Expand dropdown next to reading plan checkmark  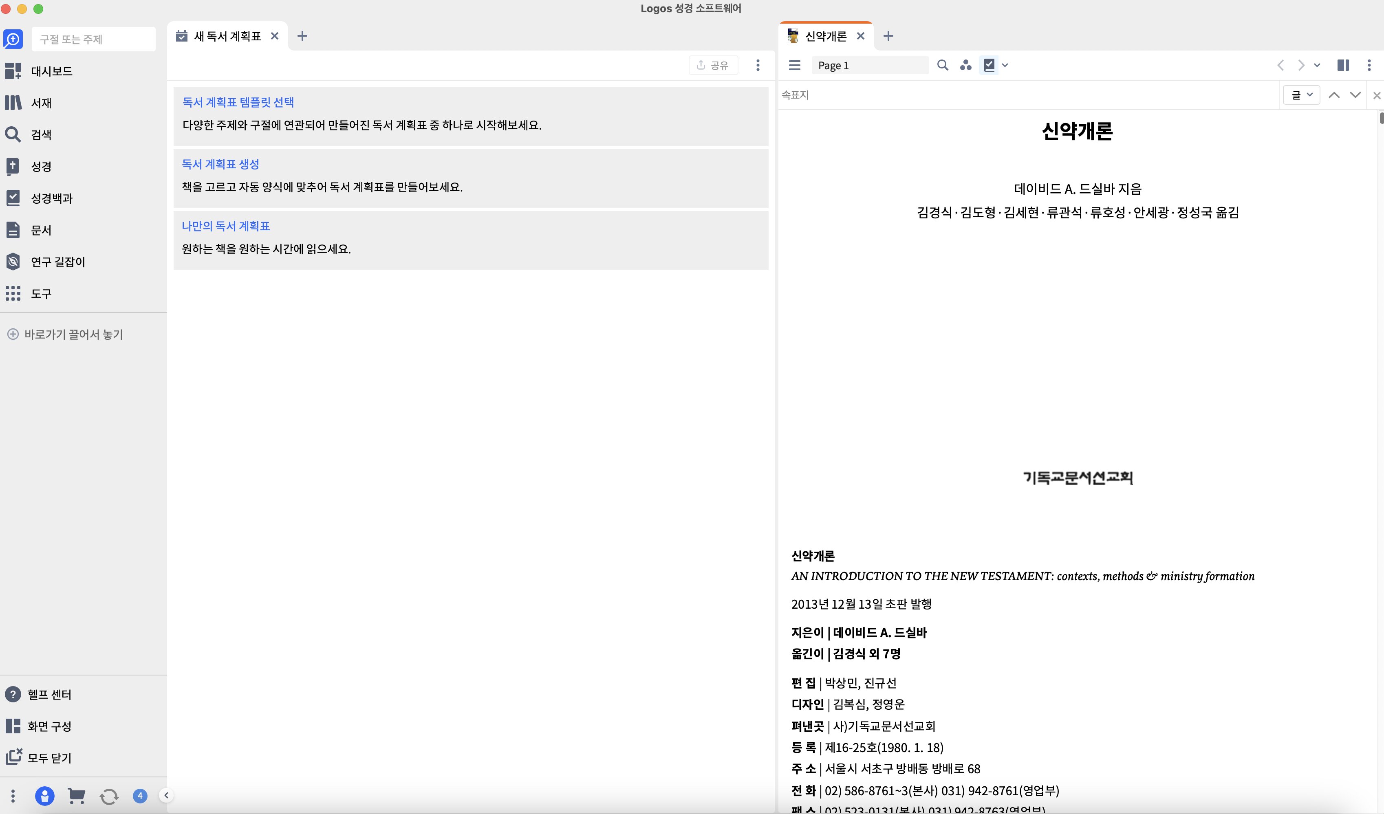[1005, 65]
